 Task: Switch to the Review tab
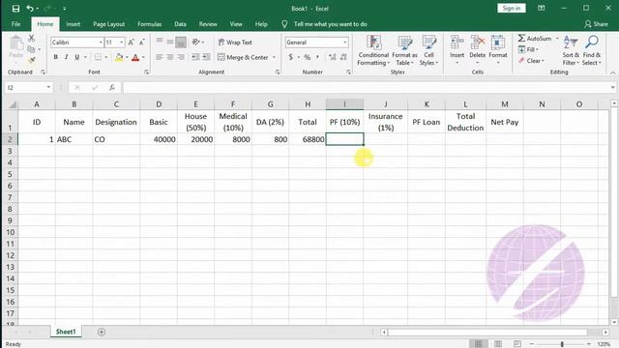(x=208, y=24)
